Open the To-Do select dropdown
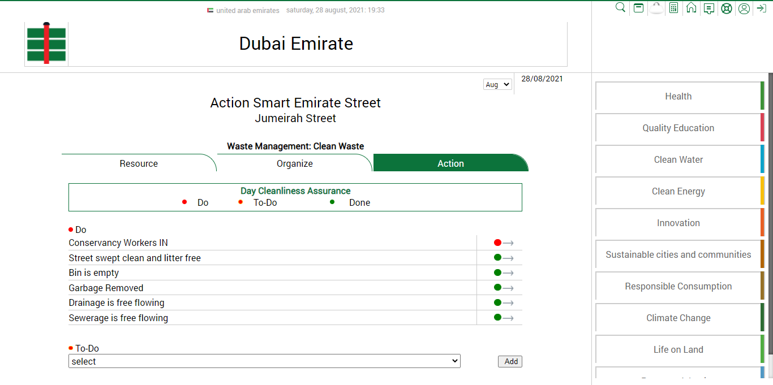773x385 pixels. (x=264, y=361)
